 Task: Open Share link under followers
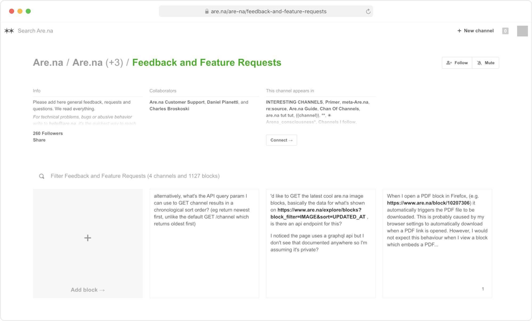click(39, 140)
